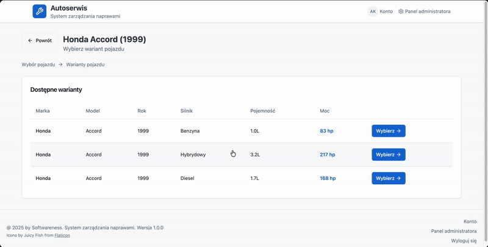Click Accord in the Benzyna row
Viewport: 488px width, 247px height.
pos(94,131)
